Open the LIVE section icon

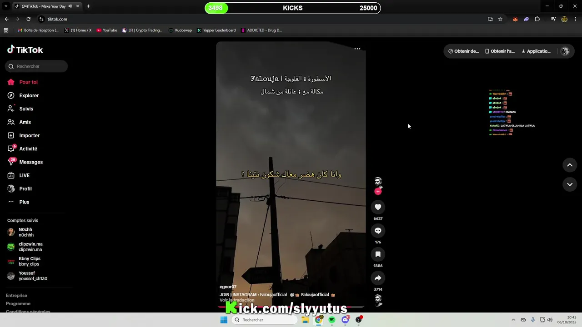(11, 175)
